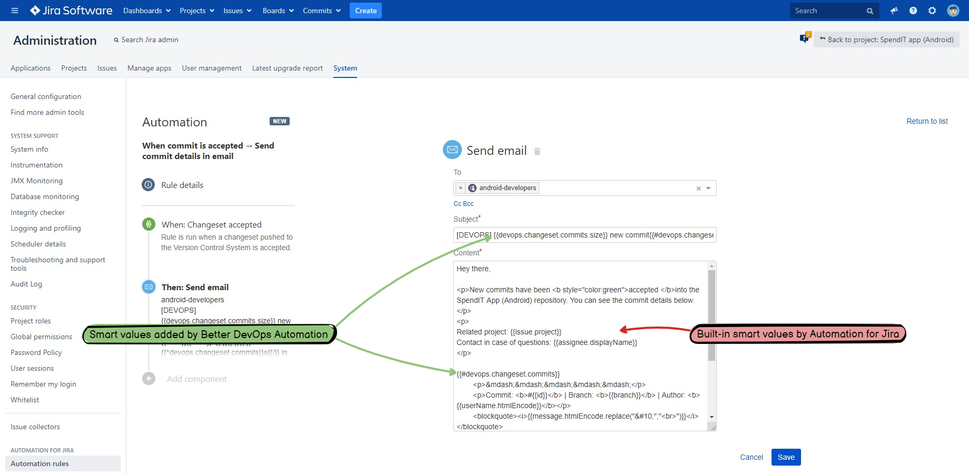Open the user avatar profile menu
Image resolution: width=969 pixels, height=474 pixels.
pyautogui.click(x=953, y=11)
